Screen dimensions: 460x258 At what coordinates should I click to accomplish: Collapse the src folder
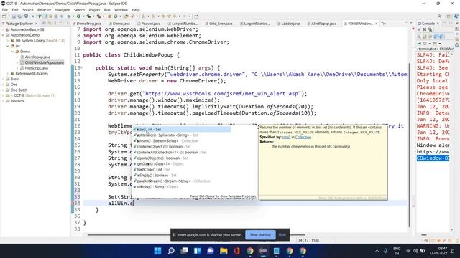(x=8, y=46)
